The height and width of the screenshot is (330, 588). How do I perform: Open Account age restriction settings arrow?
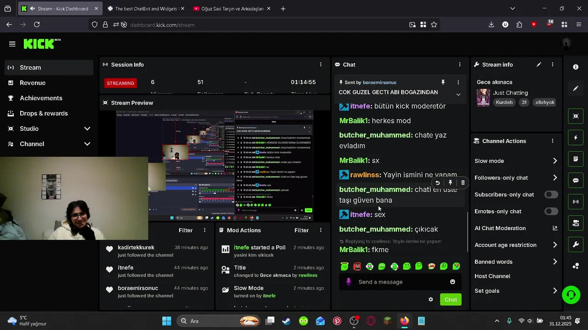tap(555, 245)
